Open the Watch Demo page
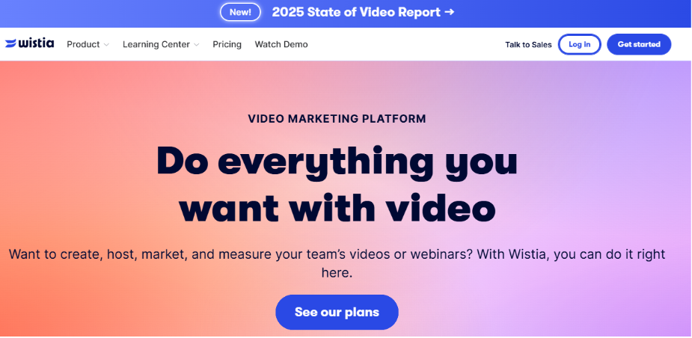Viewport: 692px width, 338px height. coord(281,45)
